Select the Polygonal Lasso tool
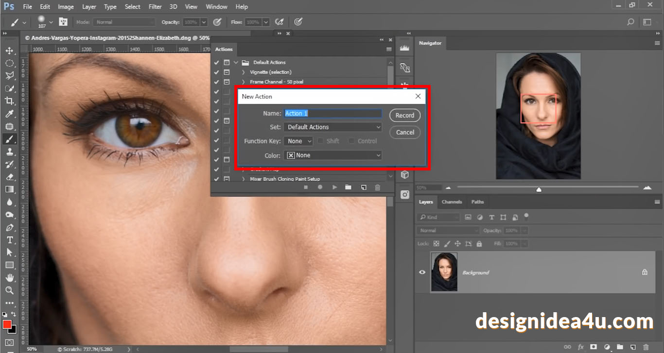The height and width of the screenshot is (353, 664). [9, 76]
